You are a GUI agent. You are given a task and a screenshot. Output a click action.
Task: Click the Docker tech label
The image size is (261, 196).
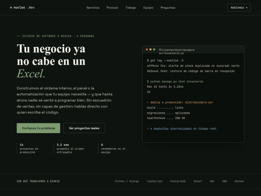[x=239, y=181]
